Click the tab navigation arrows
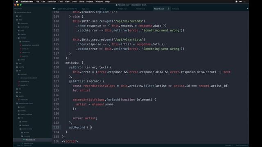 [x=54, y=9]
